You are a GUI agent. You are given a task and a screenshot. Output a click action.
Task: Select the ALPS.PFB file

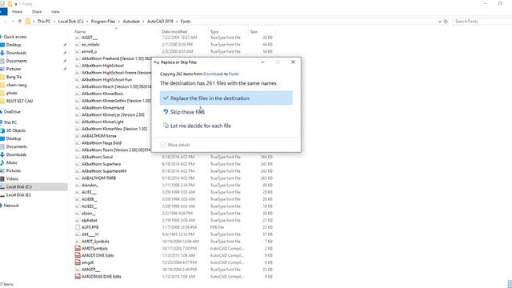[x=90, y=227]
